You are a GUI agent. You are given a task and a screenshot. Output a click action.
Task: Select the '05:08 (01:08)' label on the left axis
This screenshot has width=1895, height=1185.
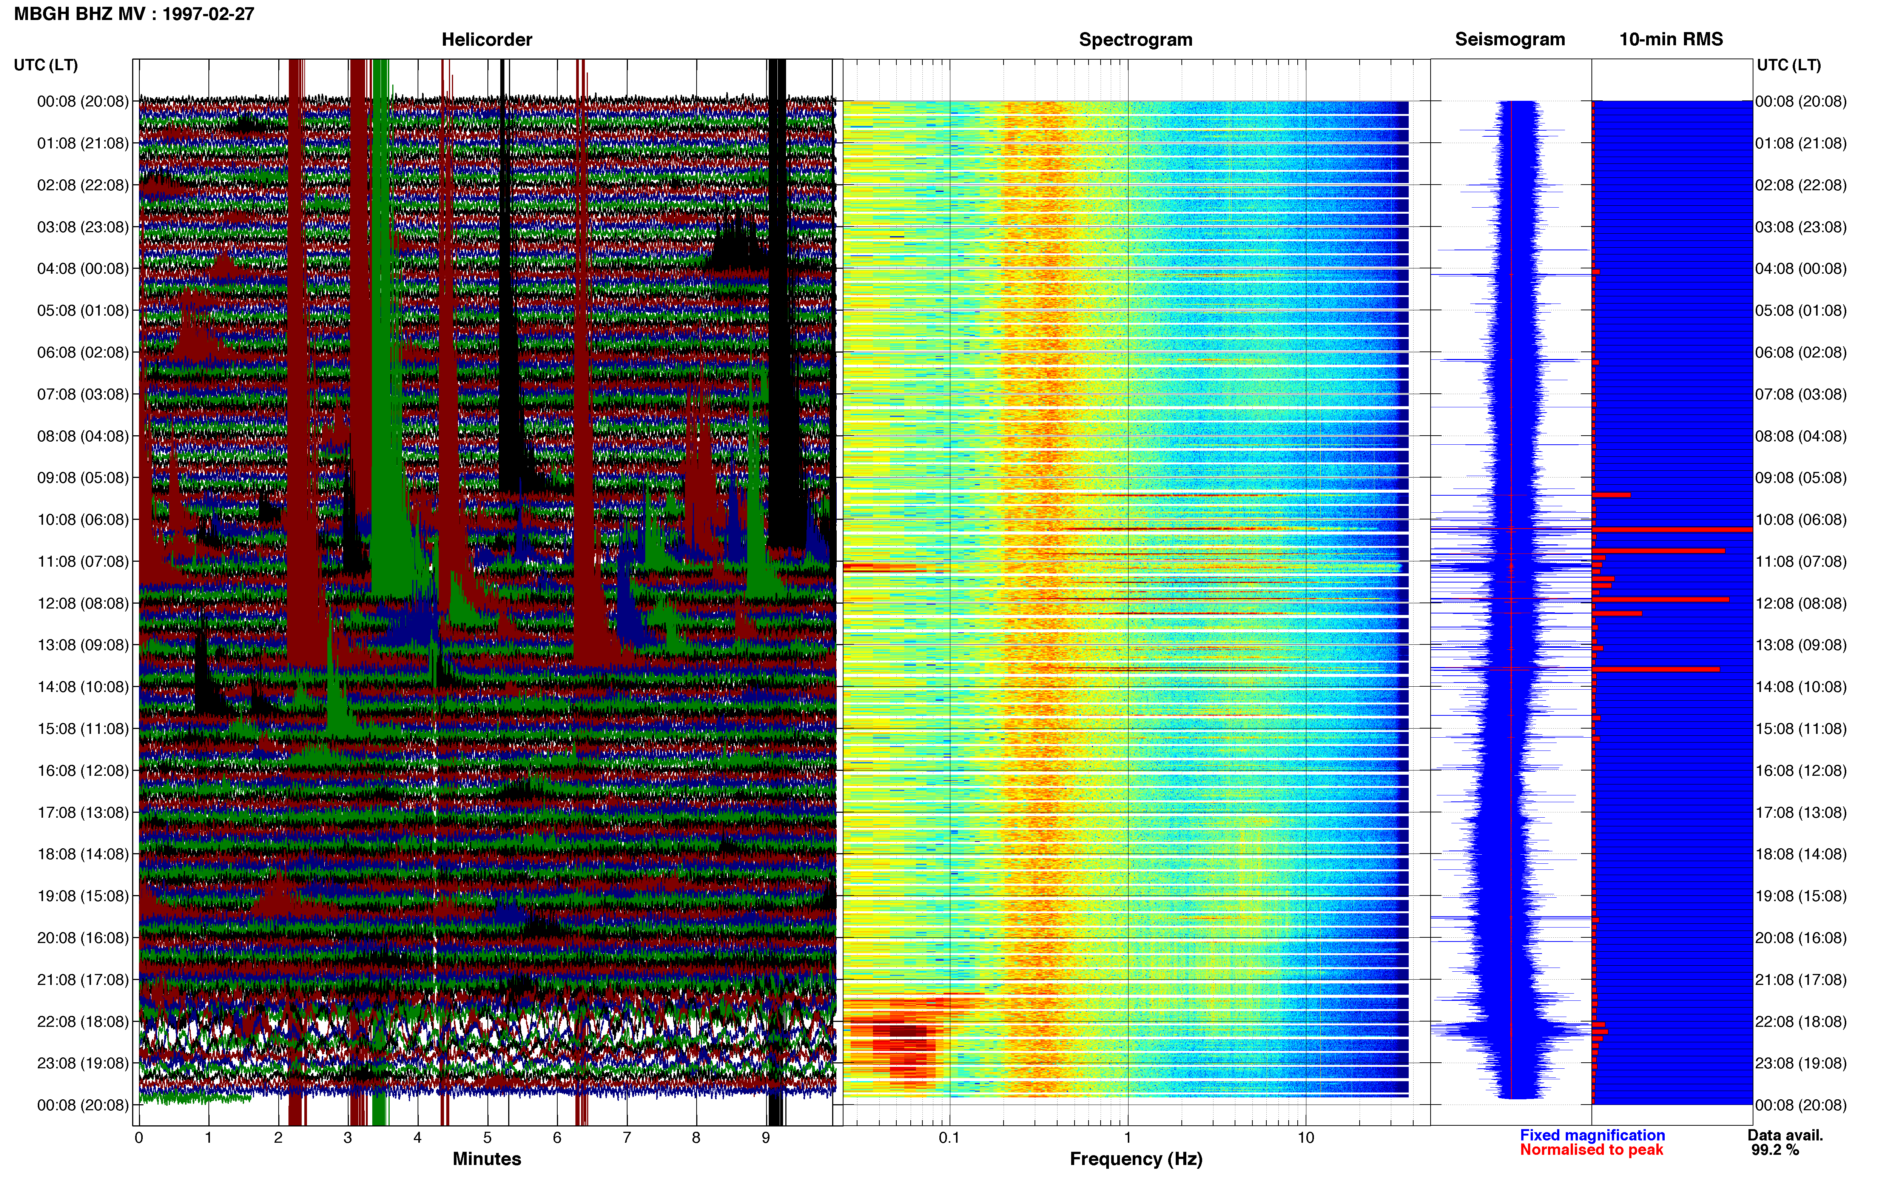(82, 310)
